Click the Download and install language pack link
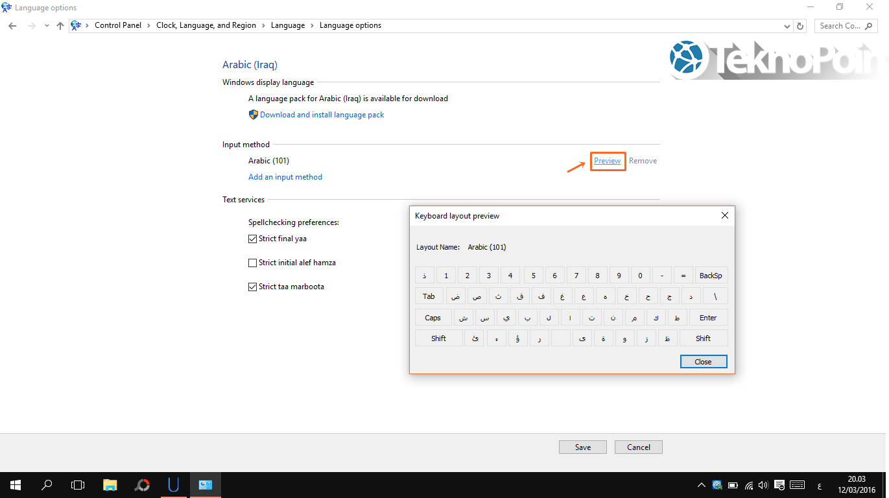Screen dimensions: 889x498 (x=322, y=114)
